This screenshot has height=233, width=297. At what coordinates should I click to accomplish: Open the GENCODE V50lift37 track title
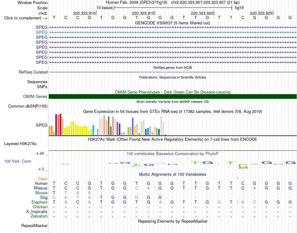point(173,23)
